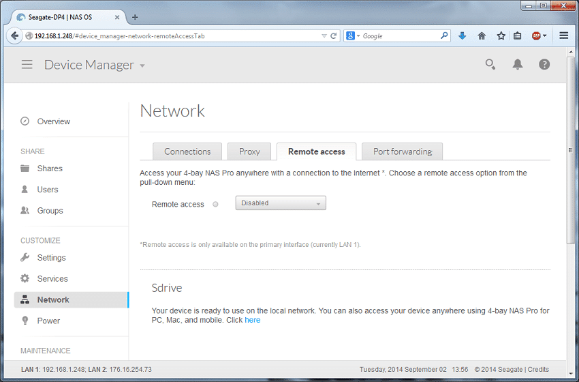Click the remote access status indicator dot
The image size is (579, 382).
point(216,204)
